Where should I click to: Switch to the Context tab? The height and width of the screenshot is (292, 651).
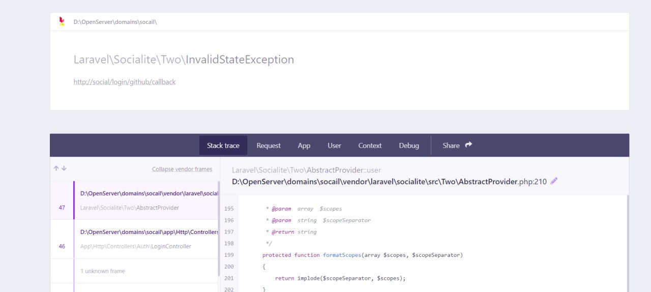tap(370, 145)
